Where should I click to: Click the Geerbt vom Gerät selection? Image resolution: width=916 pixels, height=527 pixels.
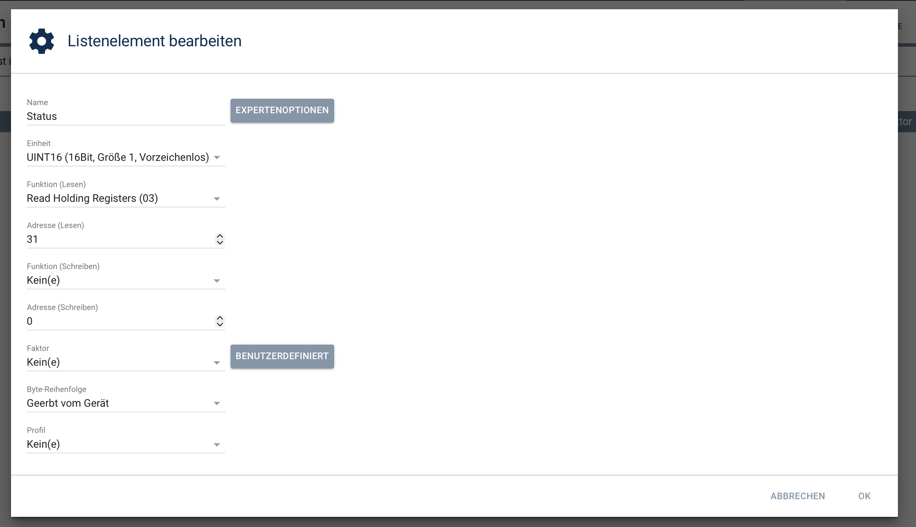68,403
